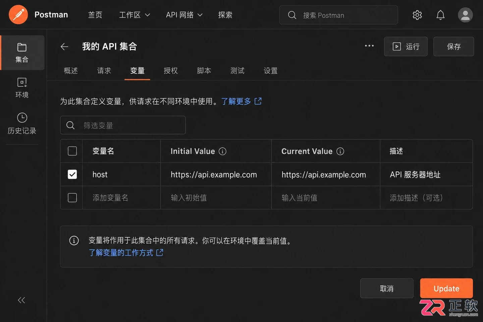Open the 测试 tab
This screenshot has height=322, width=483.
237,71
